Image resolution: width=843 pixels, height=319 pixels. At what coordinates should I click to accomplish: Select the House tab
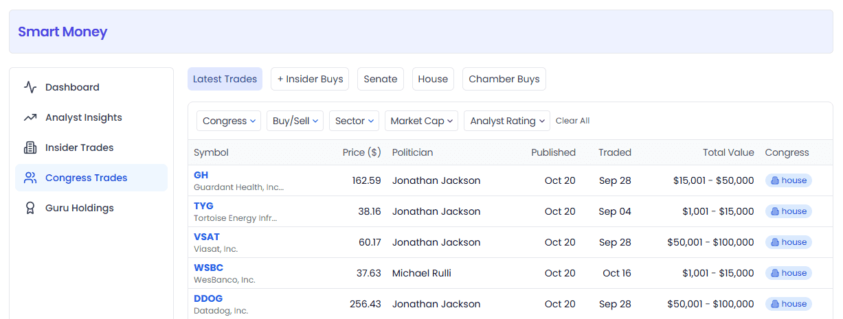[x=433, y=79]
